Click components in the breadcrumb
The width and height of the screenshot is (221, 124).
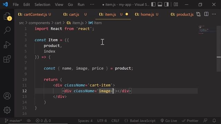pos(39,23)
